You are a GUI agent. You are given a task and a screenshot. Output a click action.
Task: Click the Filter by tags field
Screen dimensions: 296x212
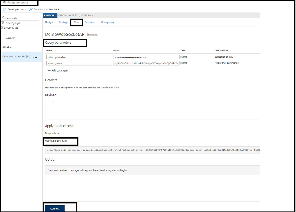20,23
